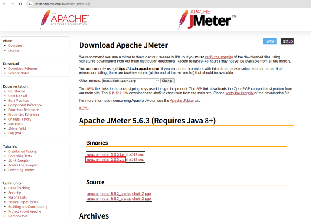Open pgp signature for binary zip
311x219 pixels.
click(141, 159)
